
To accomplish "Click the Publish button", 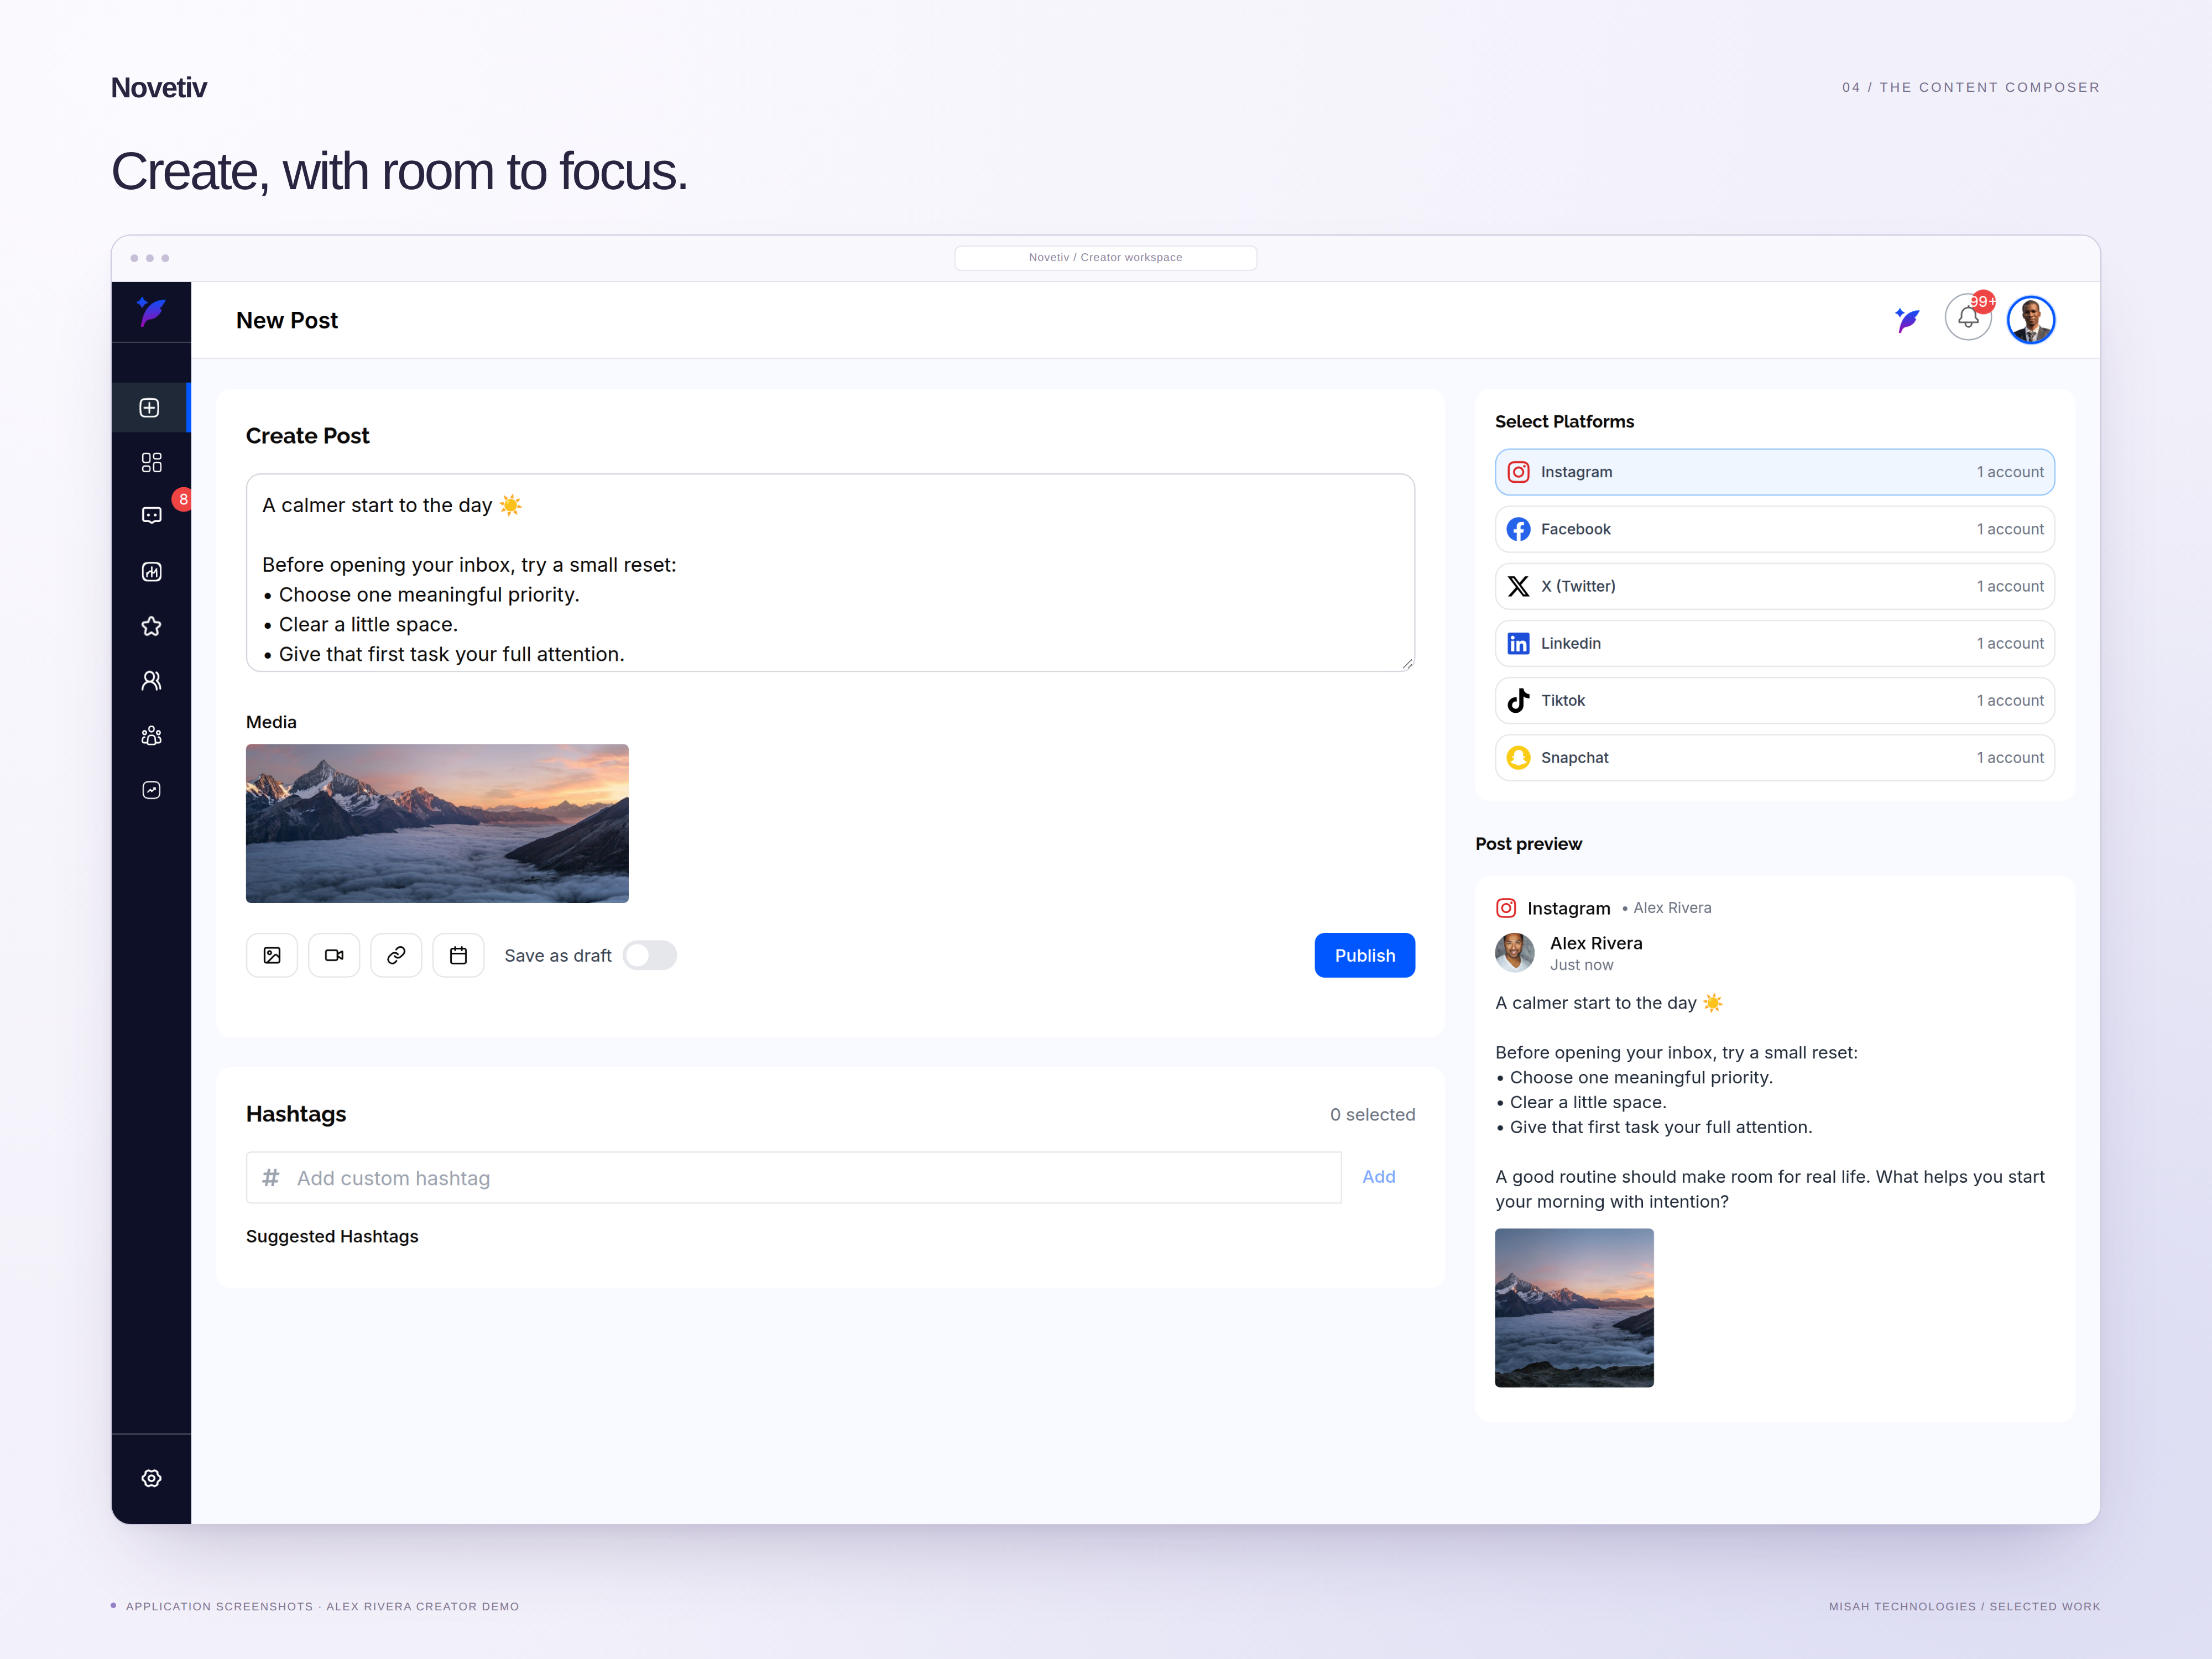I will click(1364, 955).
